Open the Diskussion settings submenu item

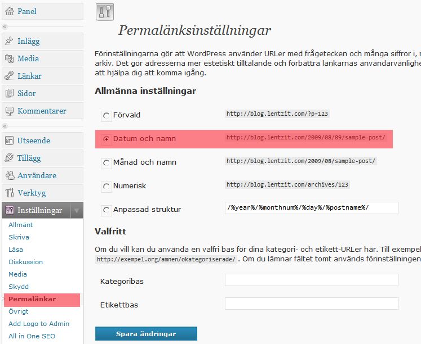(25, 262)
